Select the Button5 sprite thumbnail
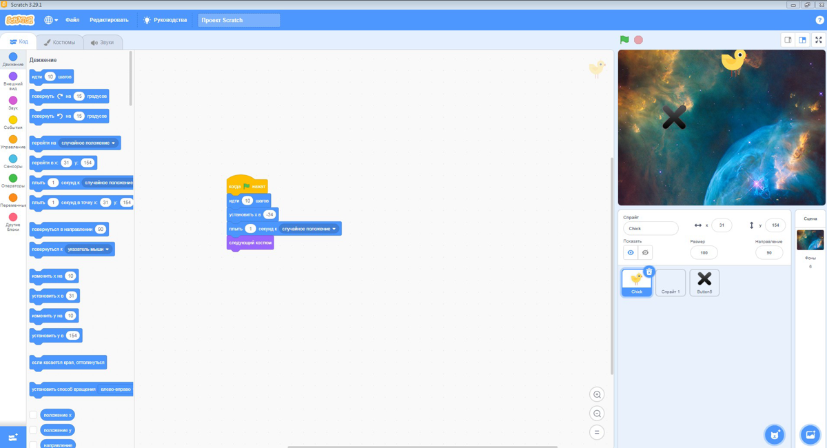 (704, 283)
